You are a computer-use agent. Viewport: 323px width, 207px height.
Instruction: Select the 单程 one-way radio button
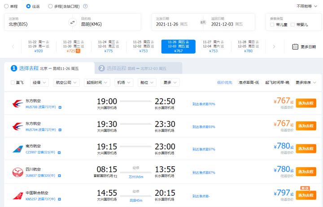6,6
